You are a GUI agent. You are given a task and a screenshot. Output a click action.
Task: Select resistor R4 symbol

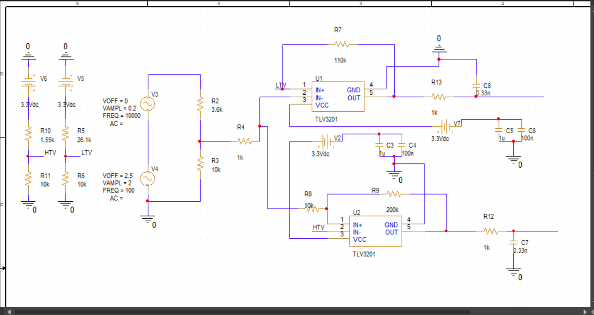pos(245,141)
